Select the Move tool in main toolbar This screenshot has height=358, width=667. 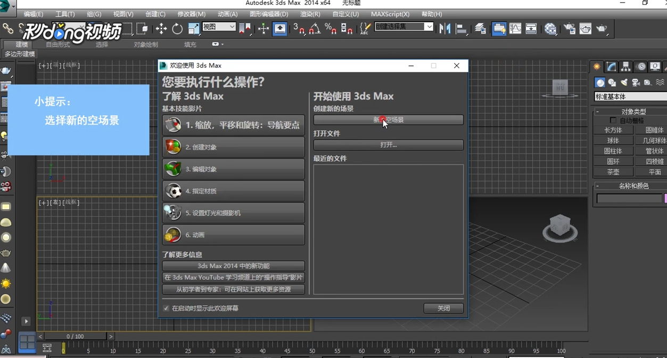pyautogui.click(x=161, y=29)
